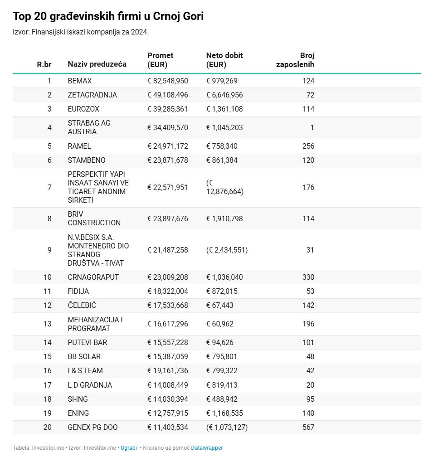Click EUROZOX turnover value € 39,285,361
The width and height of the screenshot is (433, 462).
click(x=168, y=109)
